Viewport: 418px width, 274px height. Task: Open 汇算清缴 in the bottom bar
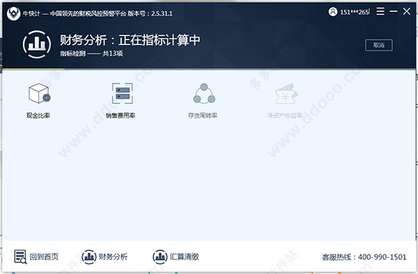pos(184,257)
